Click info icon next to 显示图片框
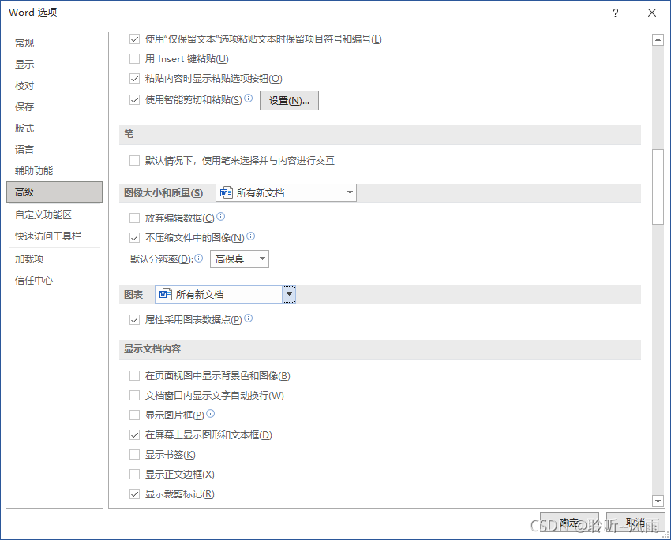The image size is (671, 540). (x=210, y=414)
